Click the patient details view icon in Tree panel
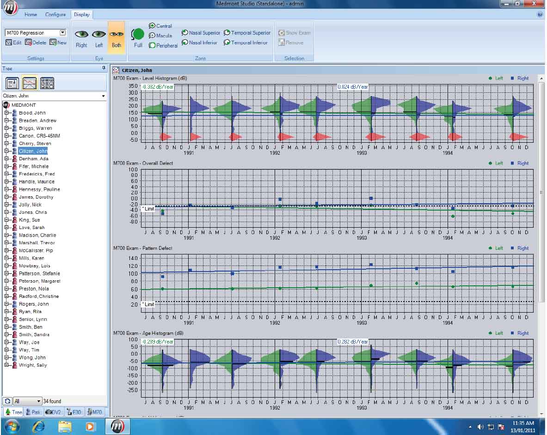This screenshot has height=435, width=547. (12, 83)
